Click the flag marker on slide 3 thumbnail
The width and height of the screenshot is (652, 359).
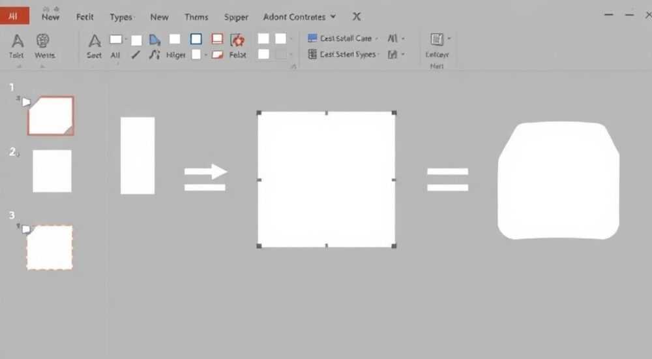26,229
